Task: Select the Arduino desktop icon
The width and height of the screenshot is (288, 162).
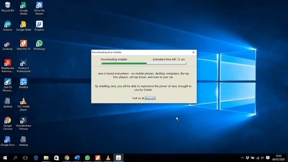Action: pyautogui.click(x=8, y=26)
